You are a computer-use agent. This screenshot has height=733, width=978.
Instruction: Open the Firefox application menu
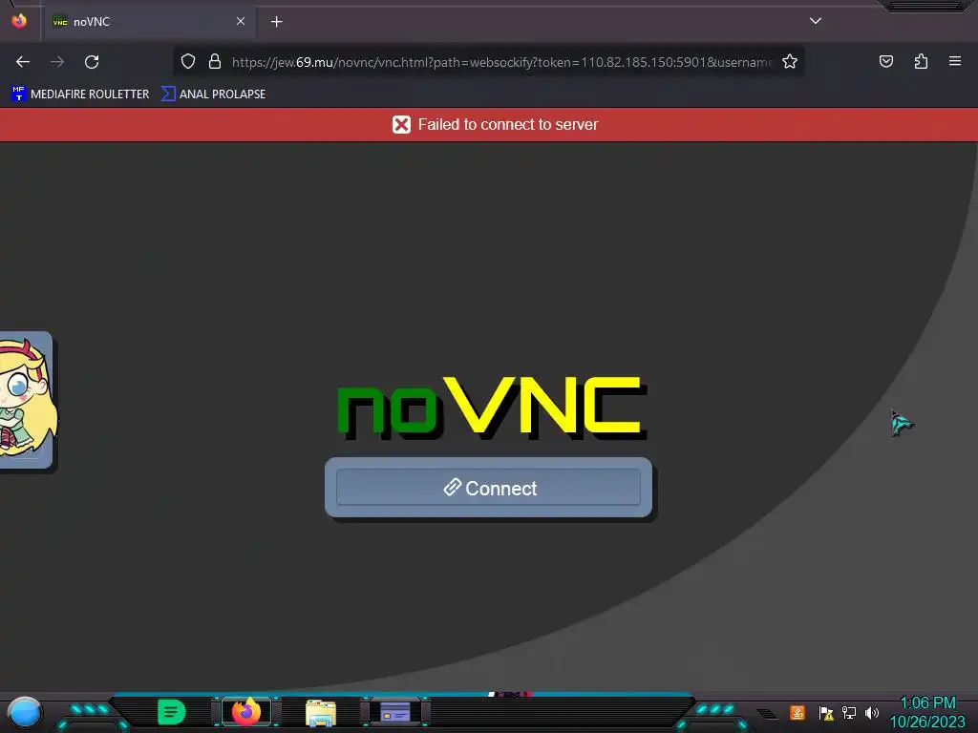click(955, 61)
